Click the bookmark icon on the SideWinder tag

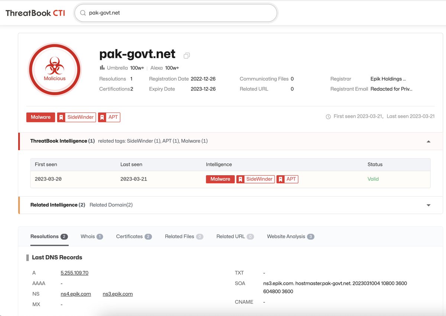[x=62, y=117]
